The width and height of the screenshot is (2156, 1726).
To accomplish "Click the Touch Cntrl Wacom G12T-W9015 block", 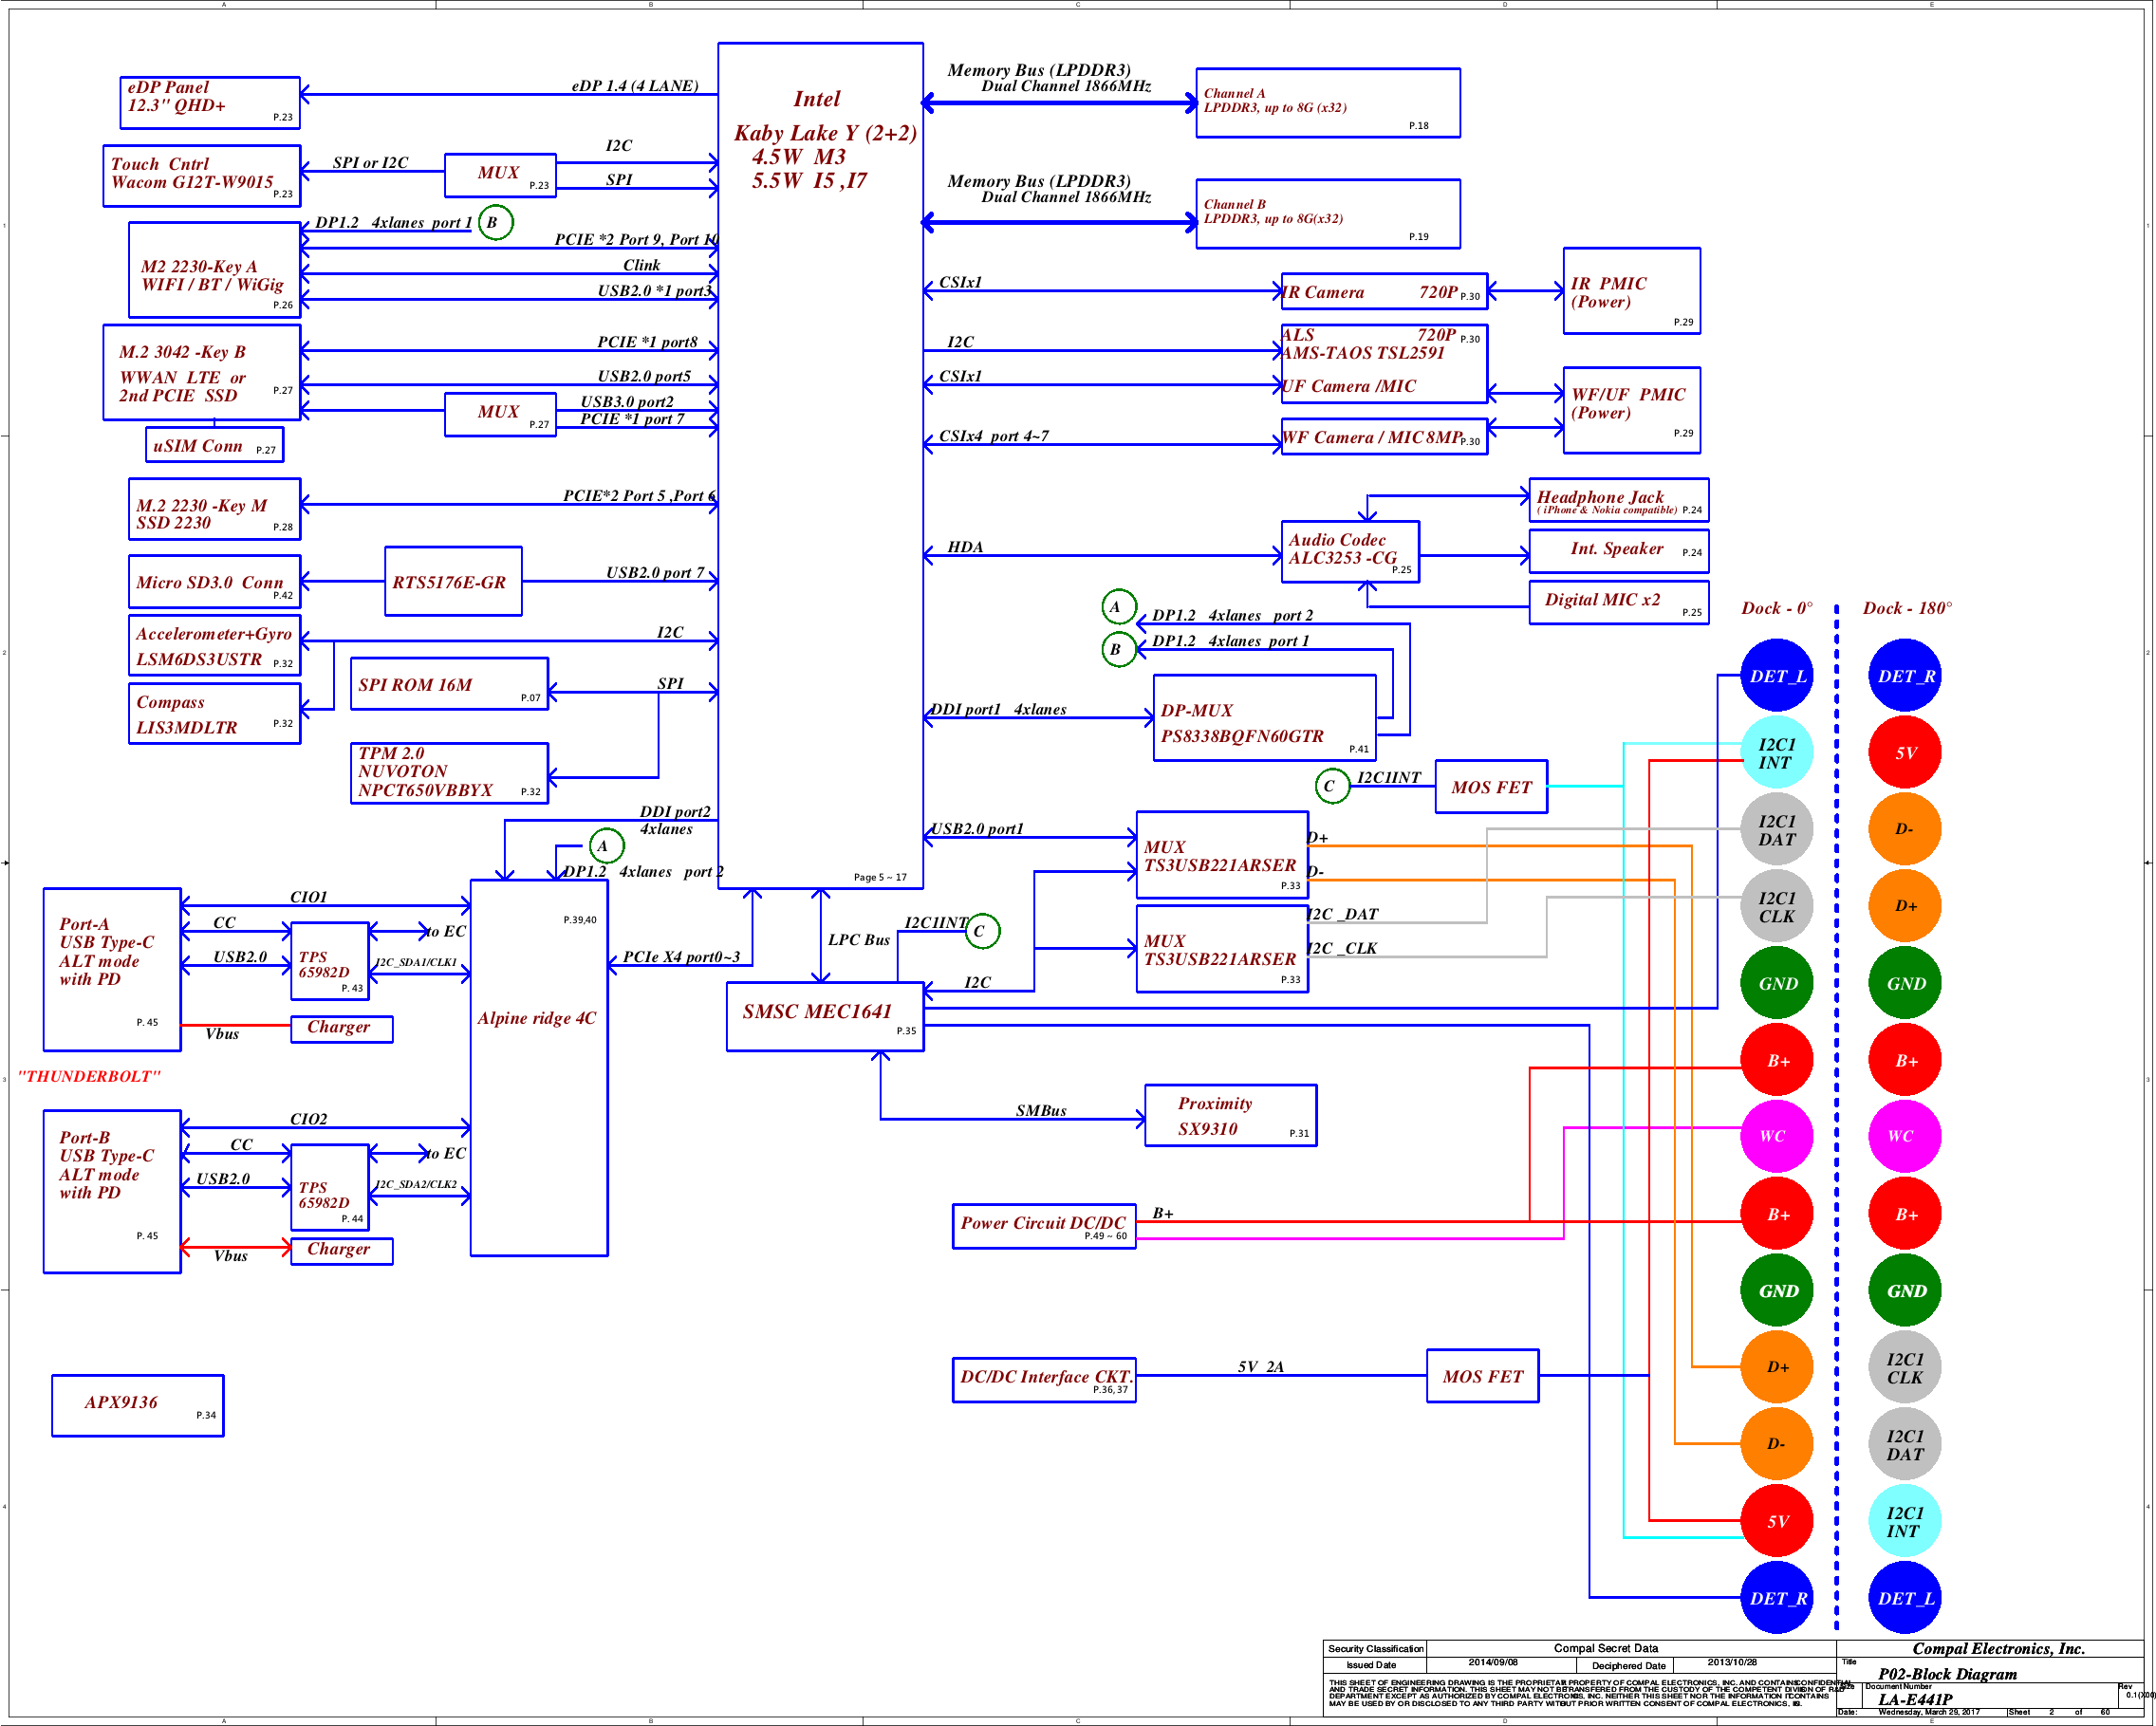I will tap(201, 176).
